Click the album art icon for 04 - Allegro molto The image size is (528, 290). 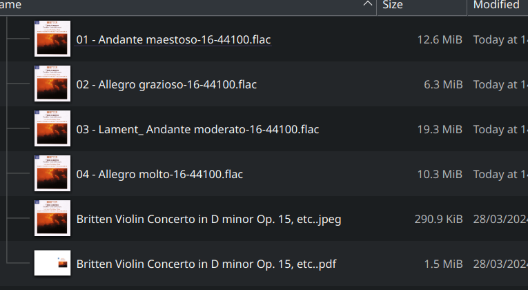[x=52, y=174]
